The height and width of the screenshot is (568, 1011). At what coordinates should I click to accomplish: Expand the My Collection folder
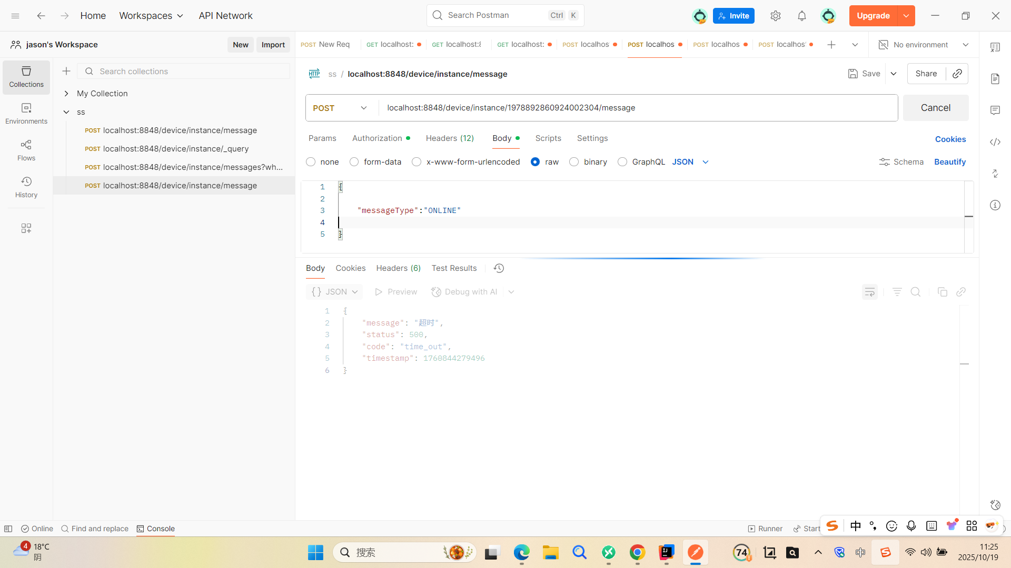click(x=66, y=94)
